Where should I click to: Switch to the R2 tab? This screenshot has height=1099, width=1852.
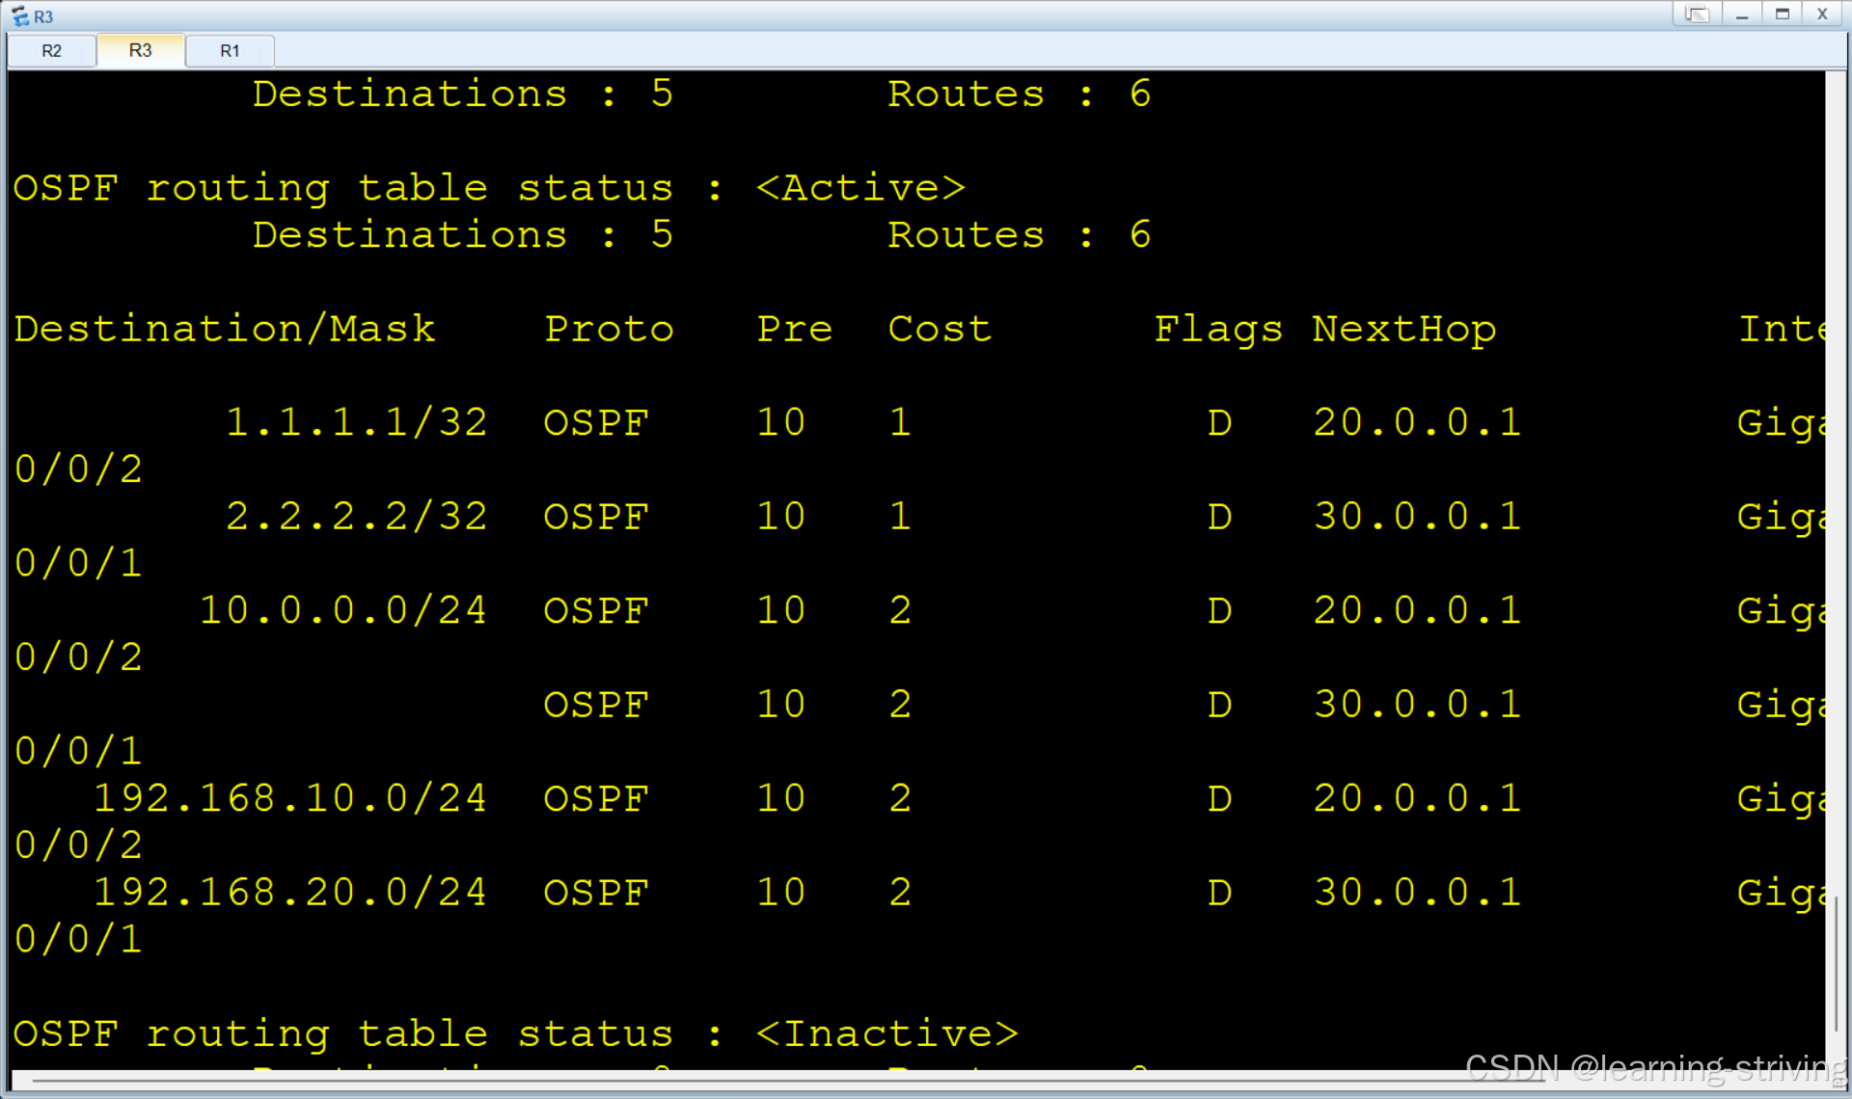[51, 50]
